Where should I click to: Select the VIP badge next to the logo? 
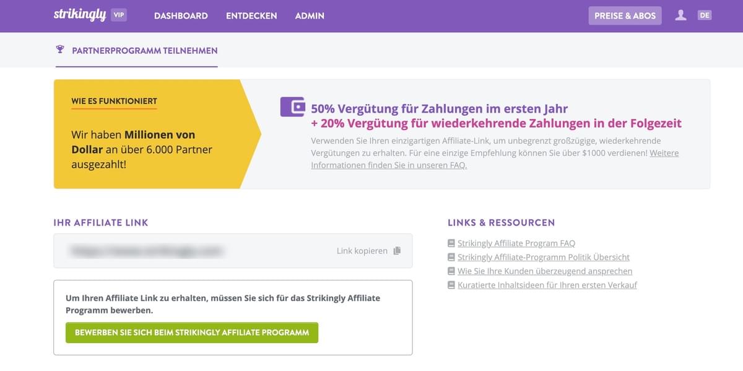[x=119, y=15]
